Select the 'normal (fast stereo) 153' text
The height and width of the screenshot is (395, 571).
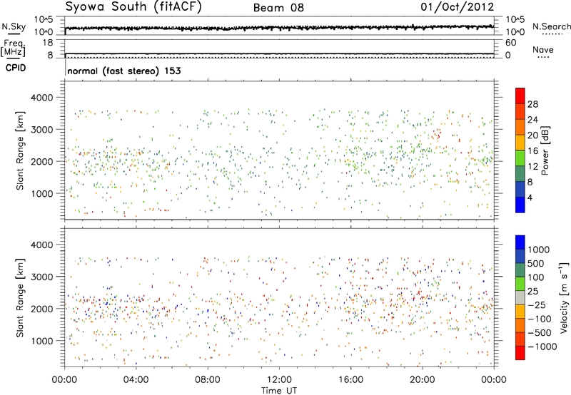coord(124,71)
